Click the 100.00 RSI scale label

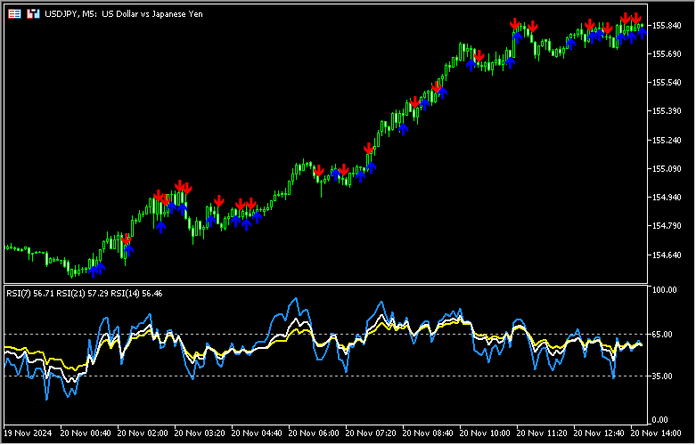(664, 291)
